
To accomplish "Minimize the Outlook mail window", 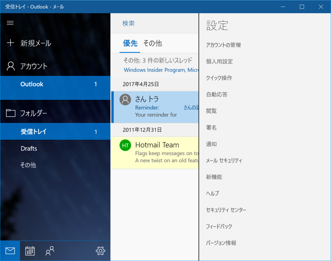I will click(283, 7).
